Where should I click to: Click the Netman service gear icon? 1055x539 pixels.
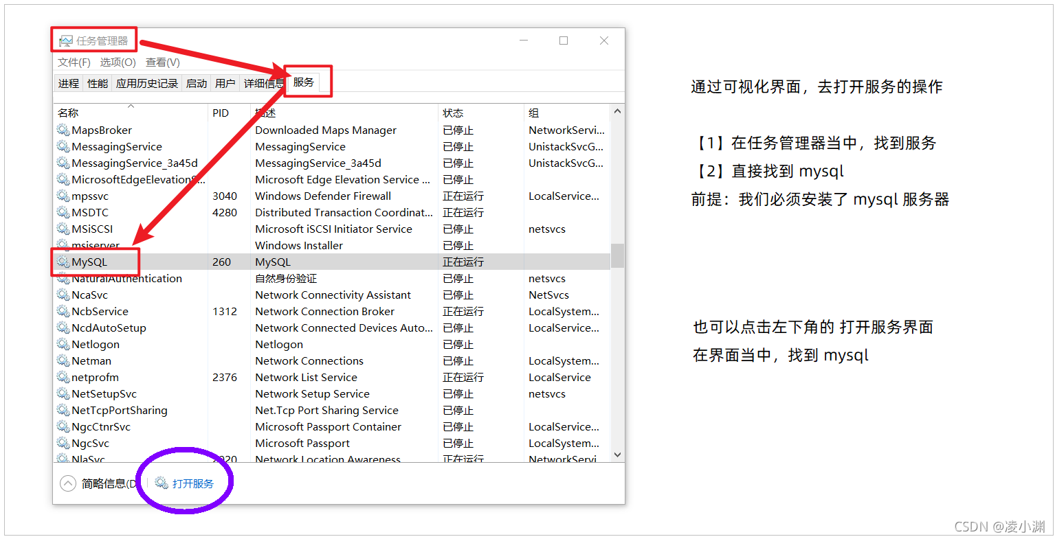pos(63,360)
